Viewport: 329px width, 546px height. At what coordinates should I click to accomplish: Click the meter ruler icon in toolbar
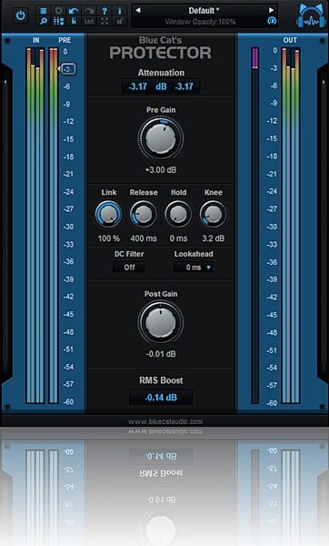click(89, 21)
